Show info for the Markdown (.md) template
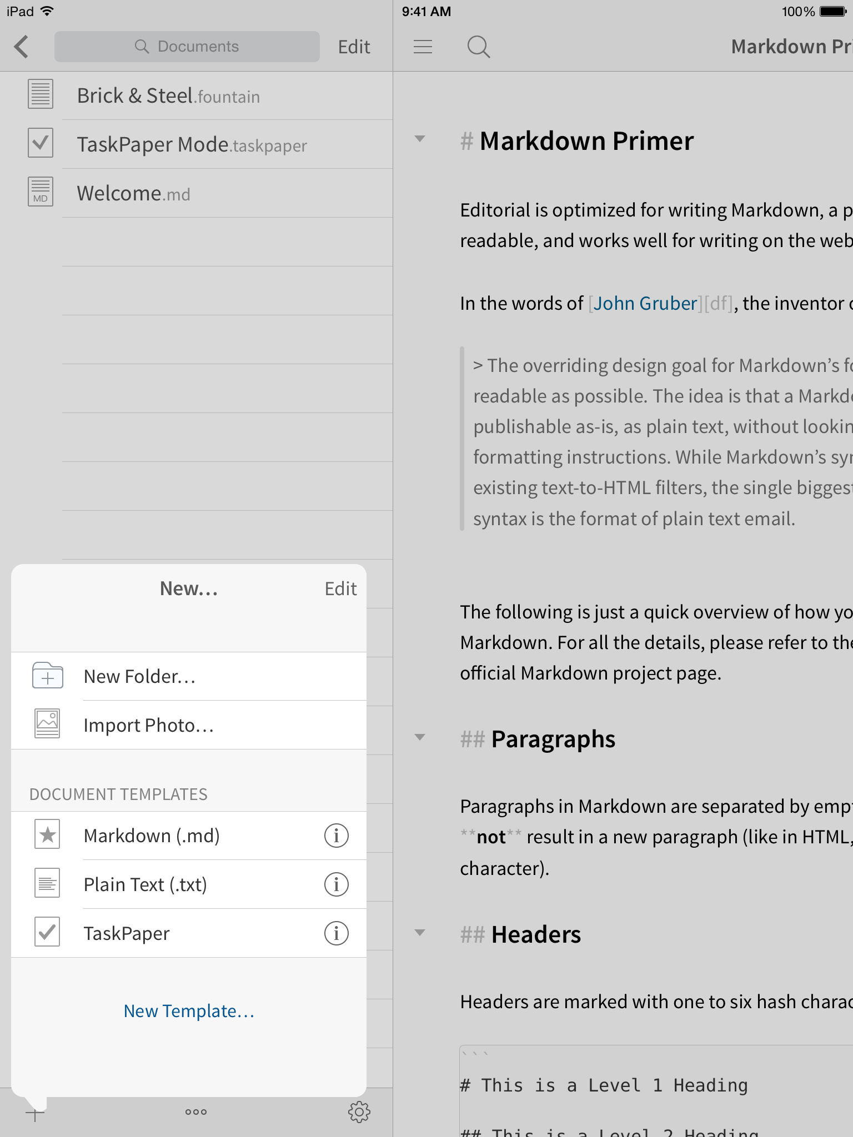853x1137 pixels. (336, 836)
